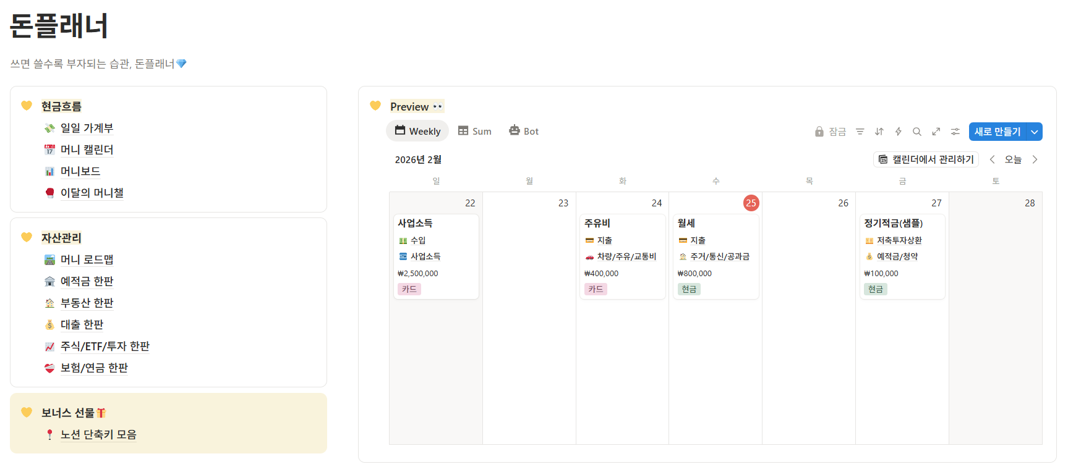Open view settings sliders icon
The height and width of the screenshot is (472, 1068).
[x=955, y=132]
